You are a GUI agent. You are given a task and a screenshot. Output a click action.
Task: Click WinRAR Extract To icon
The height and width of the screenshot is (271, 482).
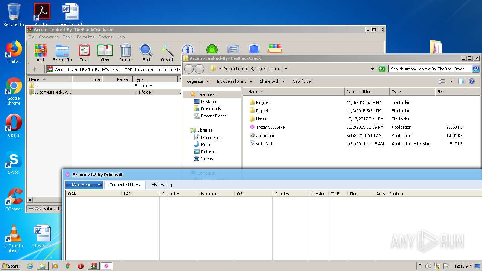[x=62, y=53]
